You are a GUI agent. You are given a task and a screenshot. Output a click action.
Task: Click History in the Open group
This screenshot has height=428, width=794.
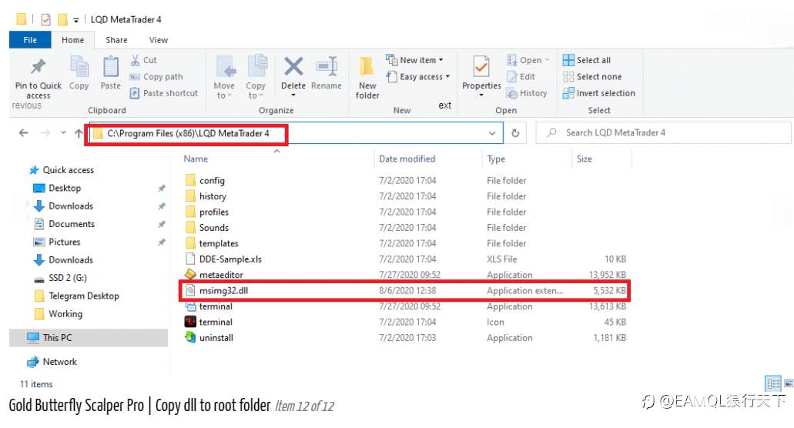pyautogui.click(x=527, y=93)
